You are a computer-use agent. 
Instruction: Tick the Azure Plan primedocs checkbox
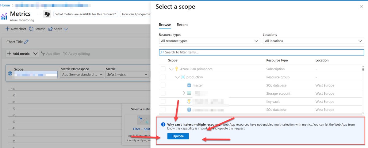pyautogui.click(x=163, y=69)
